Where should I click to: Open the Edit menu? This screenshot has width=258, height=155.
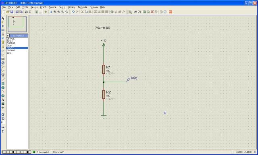[18, 7]
